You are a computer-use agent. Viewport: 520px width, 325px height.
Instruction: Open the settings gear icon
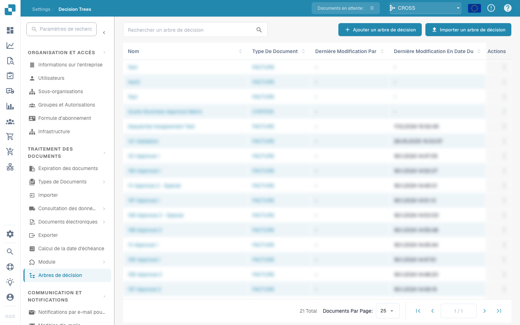coord(10,234)
